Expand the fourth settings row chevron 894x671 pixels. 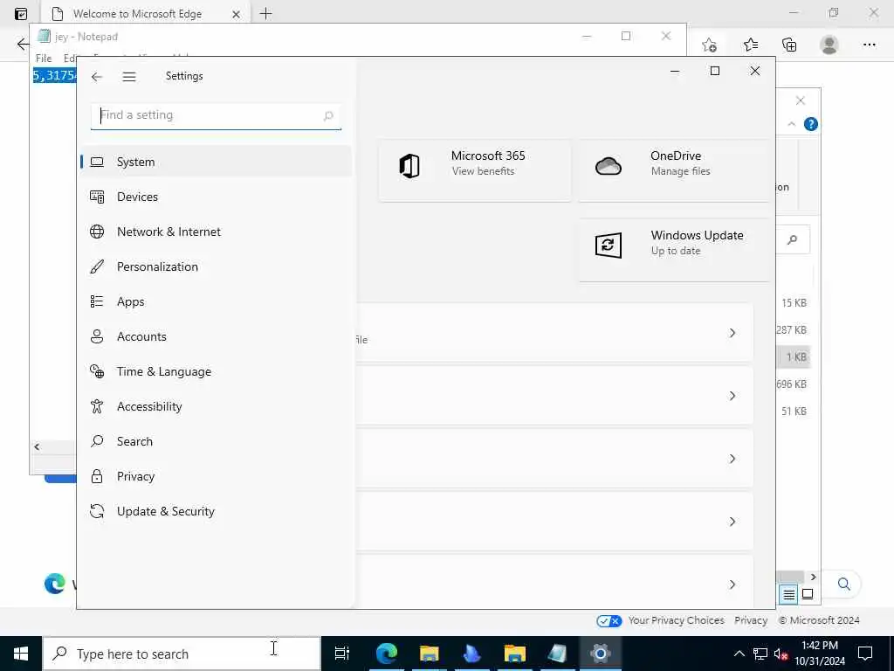click(x=732, y=522)
